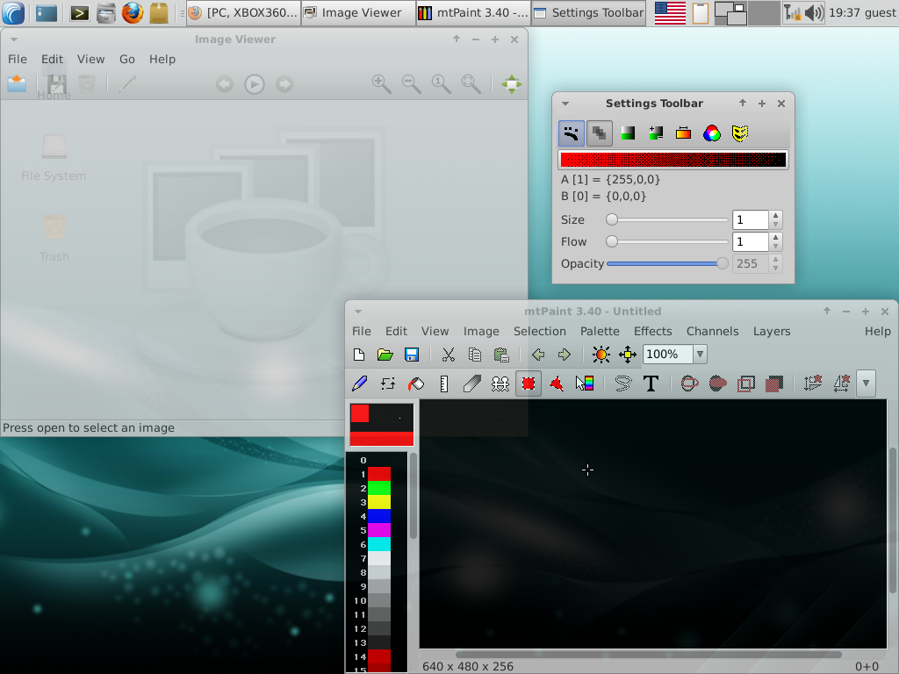Toggle Blend Mode in Settings Toolbar
Image resolution: width=899 pixels, height=674 pixels.
tap(711, 133)
